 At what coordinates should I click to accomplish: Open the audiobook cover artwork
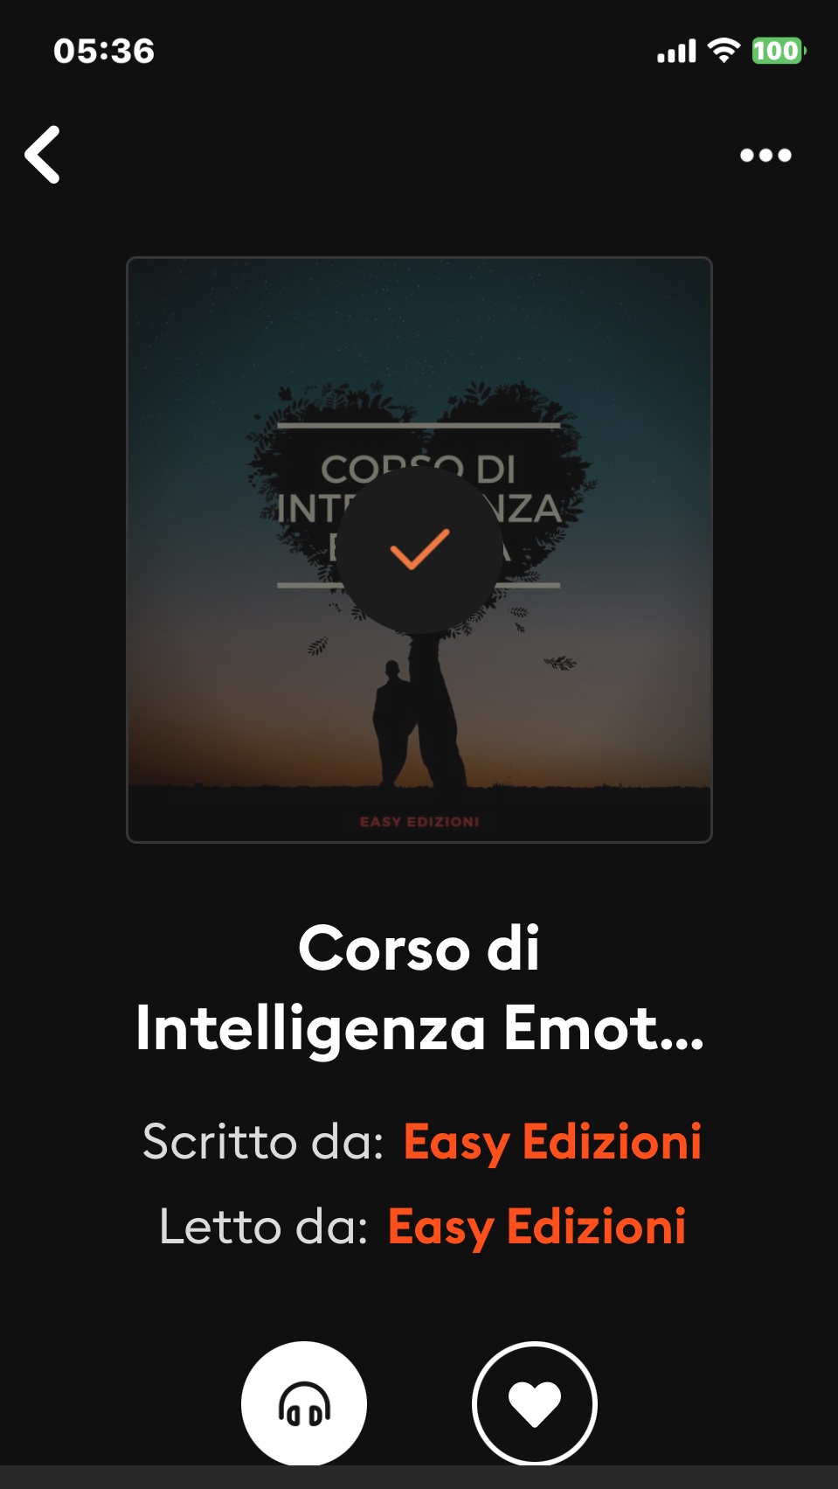click(x=419, y=550)
